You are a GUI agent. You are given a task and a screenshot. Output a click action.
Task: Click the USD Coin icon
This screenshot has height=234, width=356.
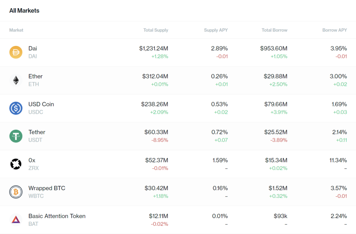tap(16, 108)
